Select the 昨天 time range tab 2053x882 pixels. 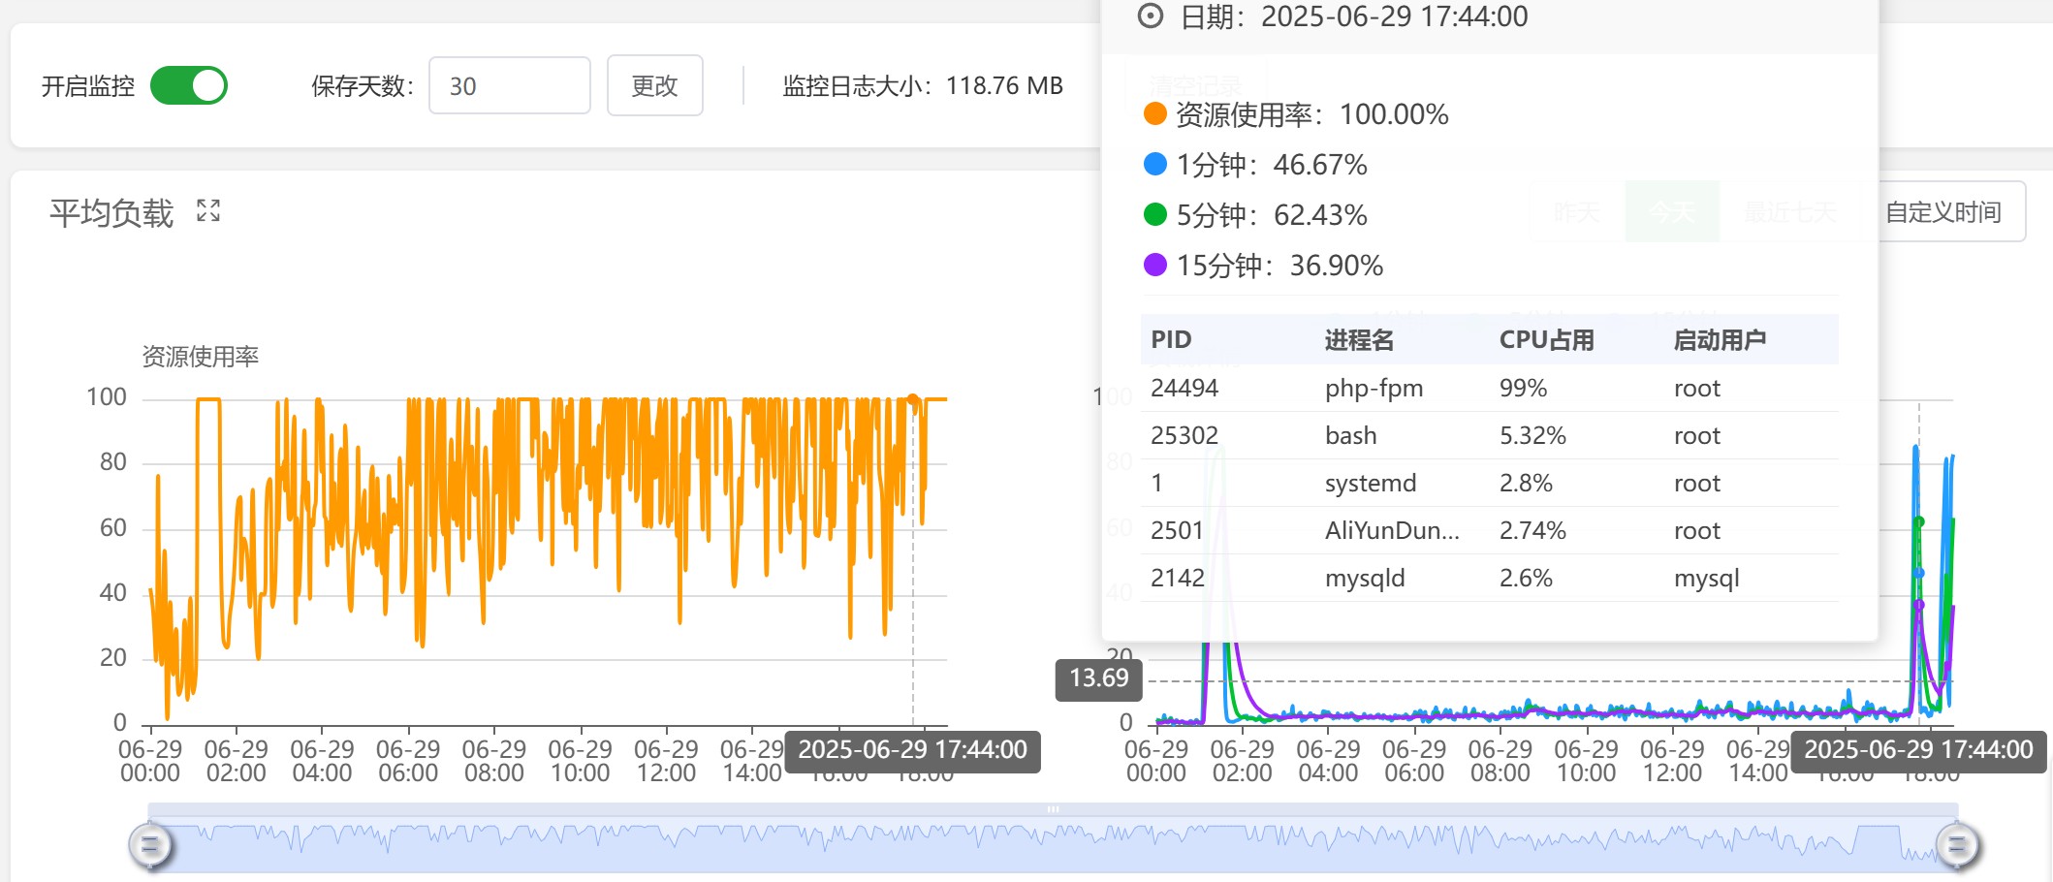pyautogui.click(x=1577, y=211)
